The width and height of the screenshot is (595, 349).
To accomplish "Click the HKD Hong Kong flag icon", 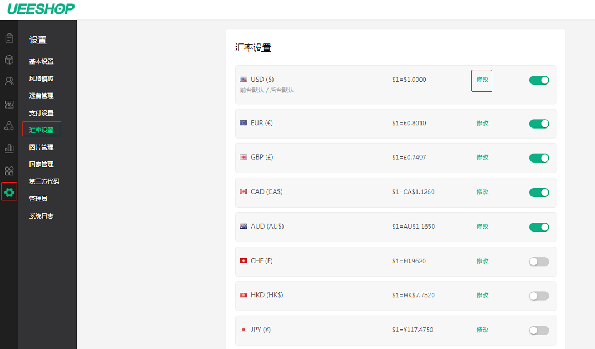I will (243, 295).
